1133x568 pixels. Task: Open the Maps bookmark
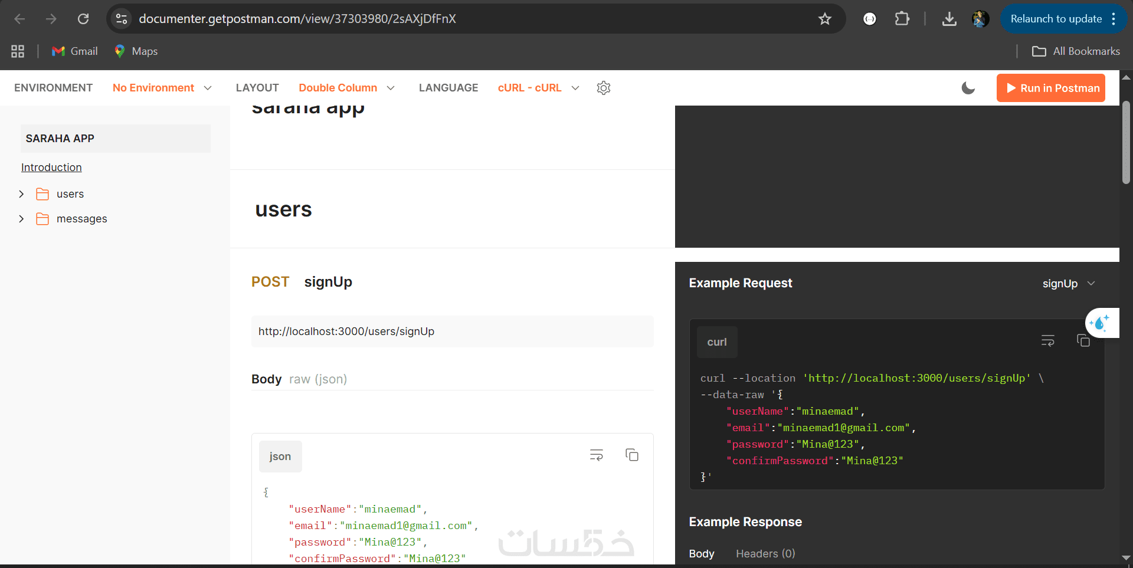[136, 51]
